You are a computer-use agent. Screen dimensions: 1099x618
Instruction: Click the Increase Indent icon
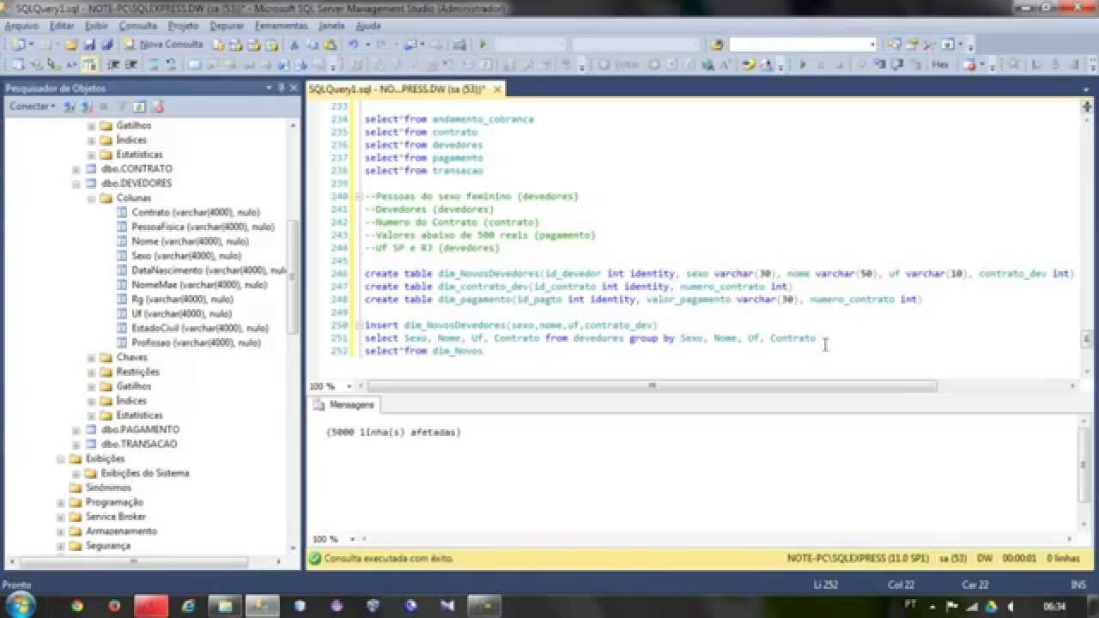[x=131, y=64]
